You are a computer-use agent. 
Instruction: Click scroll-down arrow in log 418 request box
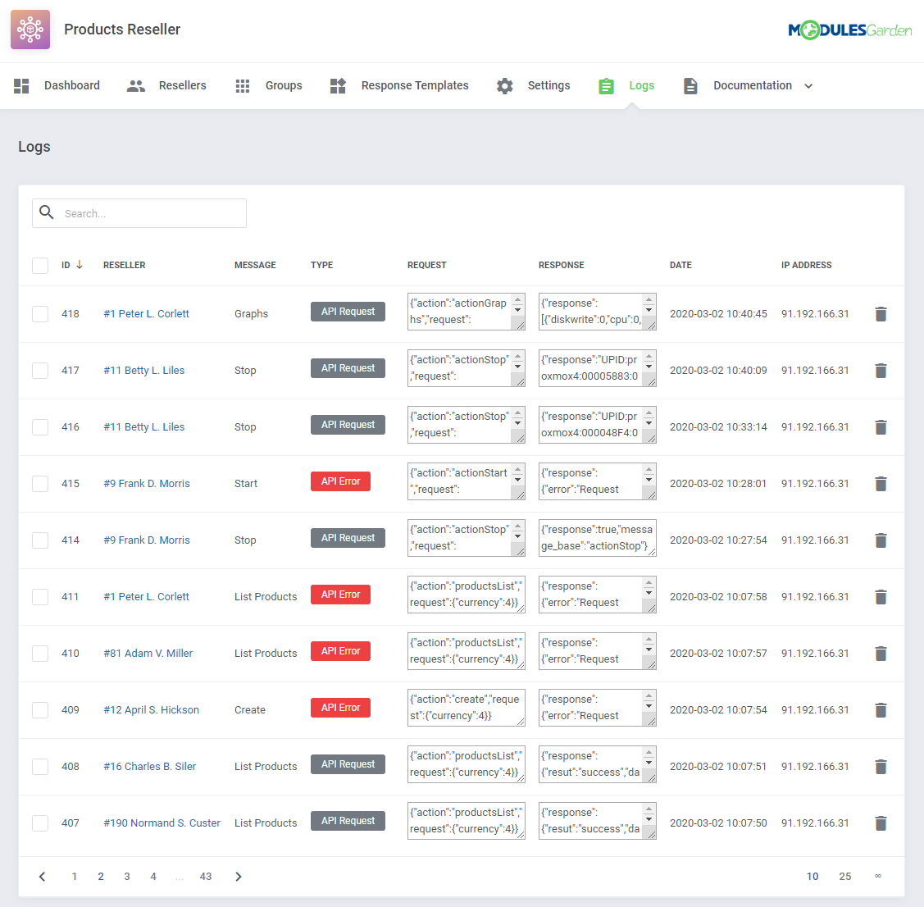[518, 309]
